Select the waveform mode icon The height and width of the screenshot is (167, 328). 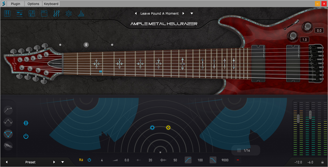click(8, 146)
